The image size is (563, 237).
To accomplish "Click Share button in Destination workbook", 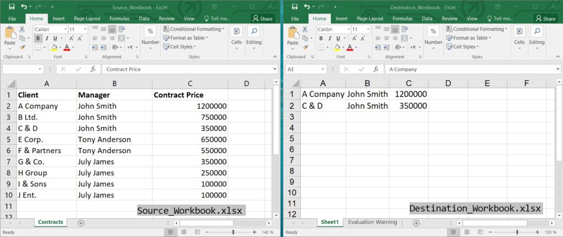I will click(x=546, y=18).
